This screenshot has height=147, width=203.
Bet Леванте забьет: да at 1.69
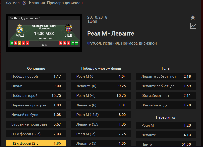[x=166, y=86]
